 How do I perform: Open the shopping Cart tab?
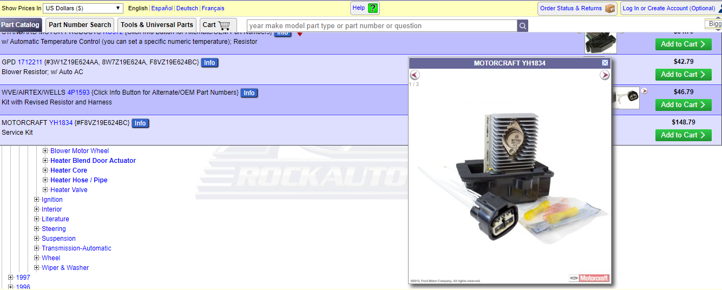pos(218,25)
